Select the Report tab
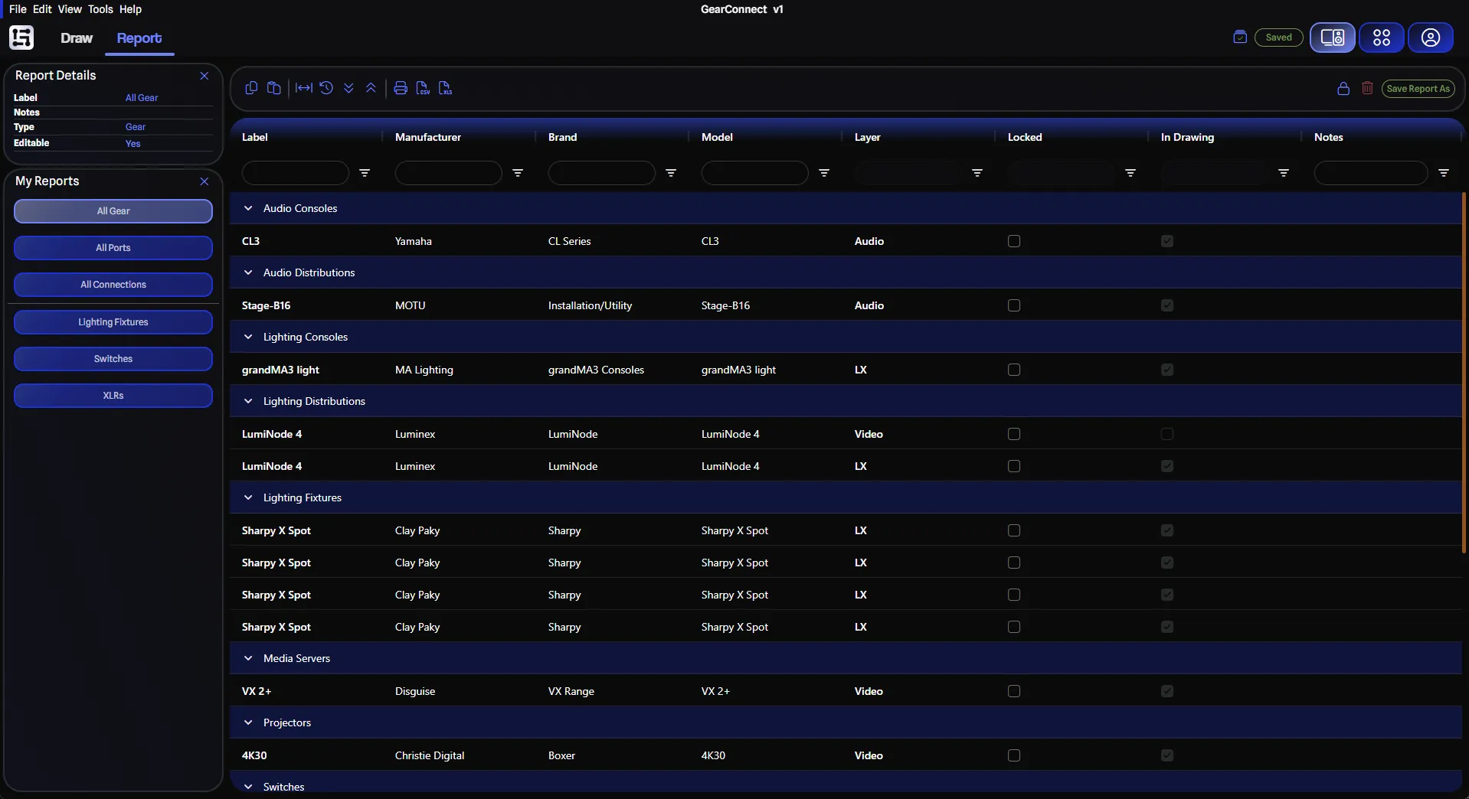Viewport: 1469px width, 799px height. 139,38
